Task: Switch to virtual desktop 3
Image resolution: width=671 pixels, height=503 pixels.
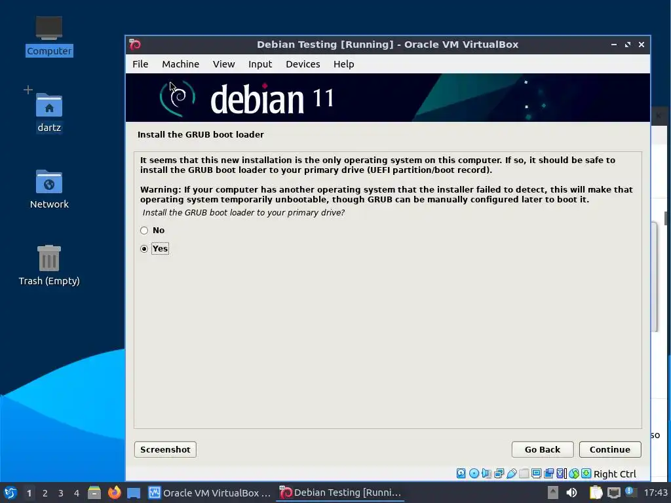Action: tap(61, 493)
